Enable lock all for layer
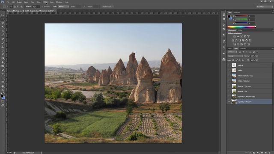 click(243, 60)
